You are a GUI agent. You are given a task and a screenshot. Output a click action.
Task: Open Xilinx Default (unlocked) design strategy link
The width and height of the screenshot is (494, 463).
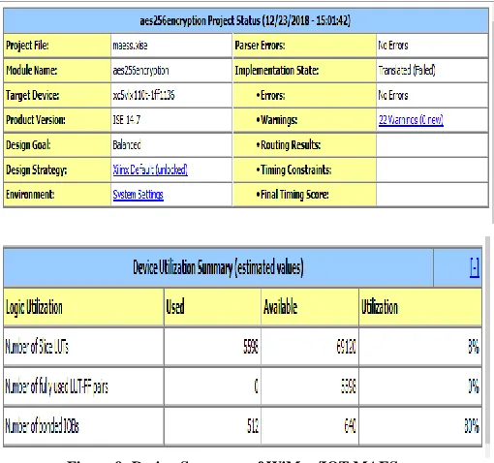click(x=150, y=170)
